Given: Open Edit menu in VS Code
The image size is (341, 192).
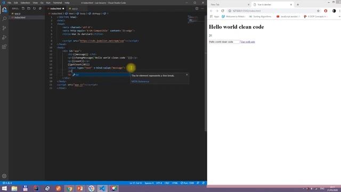Looking at the screenshot, I should (16, 3).
